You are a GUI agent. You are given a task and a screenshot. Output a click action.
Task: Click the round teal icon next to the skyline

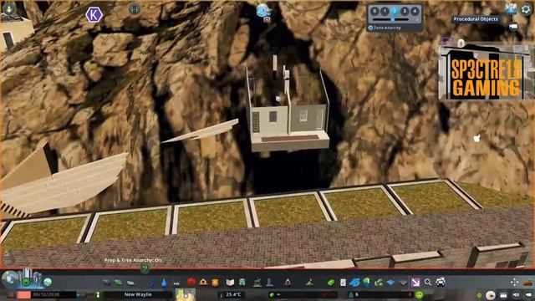coord(48,282)
